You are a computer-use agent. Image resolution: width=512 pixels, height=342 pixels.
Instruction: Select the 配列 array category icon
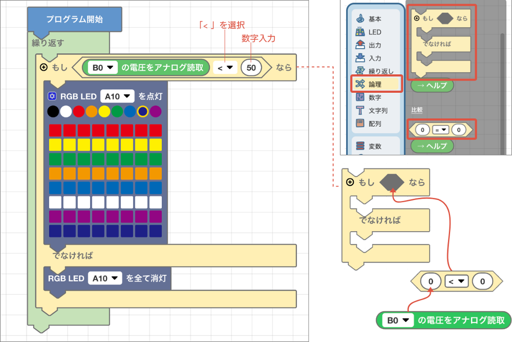pos(360,123)
